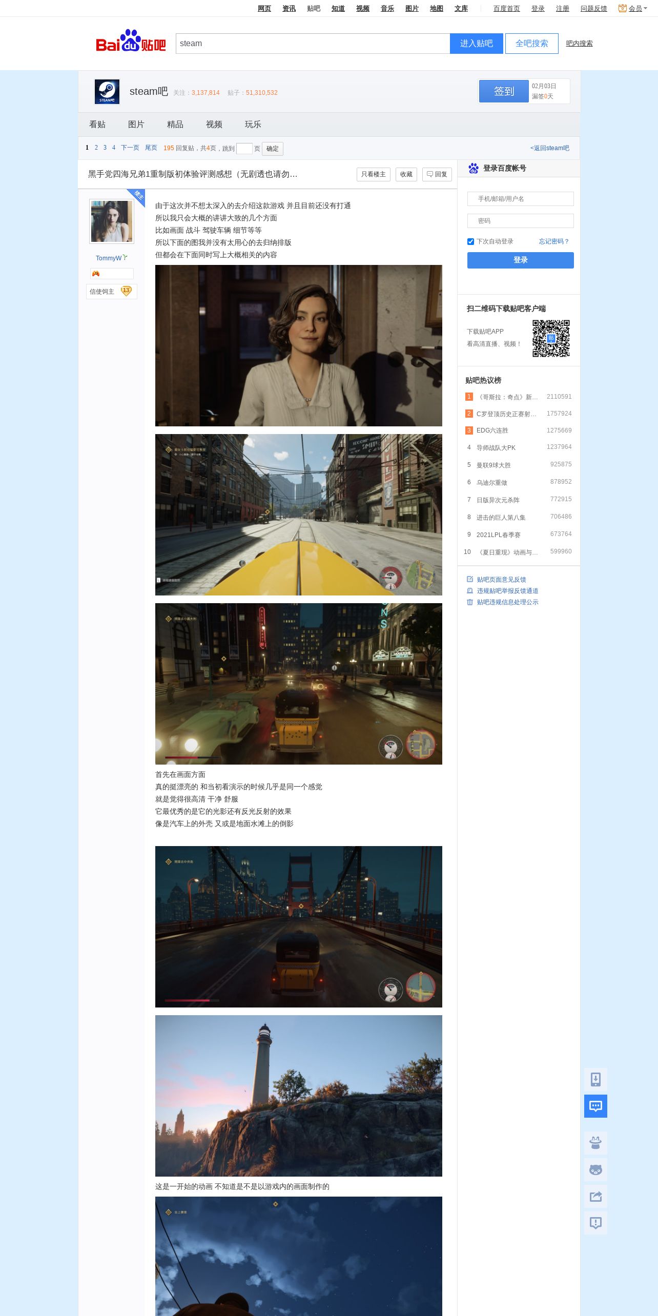Screen dimensions: 658x1316
Task: Click the 百度首页 link
Action: coord(507,8)
